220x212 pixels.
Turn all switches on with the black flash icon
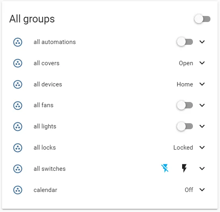coord(184,168)
